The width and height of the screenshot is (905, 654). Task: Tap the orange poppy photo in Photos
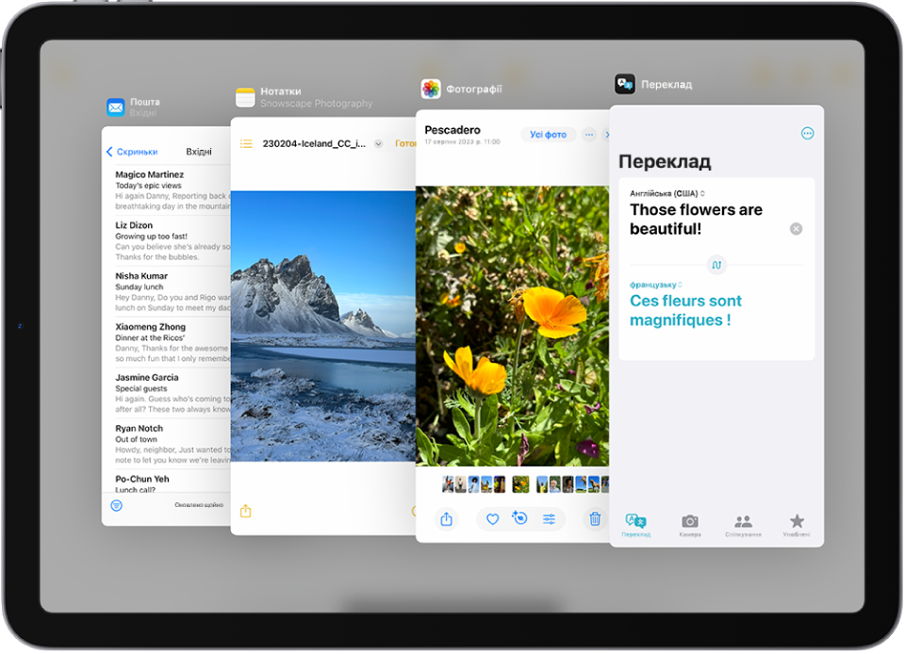tap(513, 326)
